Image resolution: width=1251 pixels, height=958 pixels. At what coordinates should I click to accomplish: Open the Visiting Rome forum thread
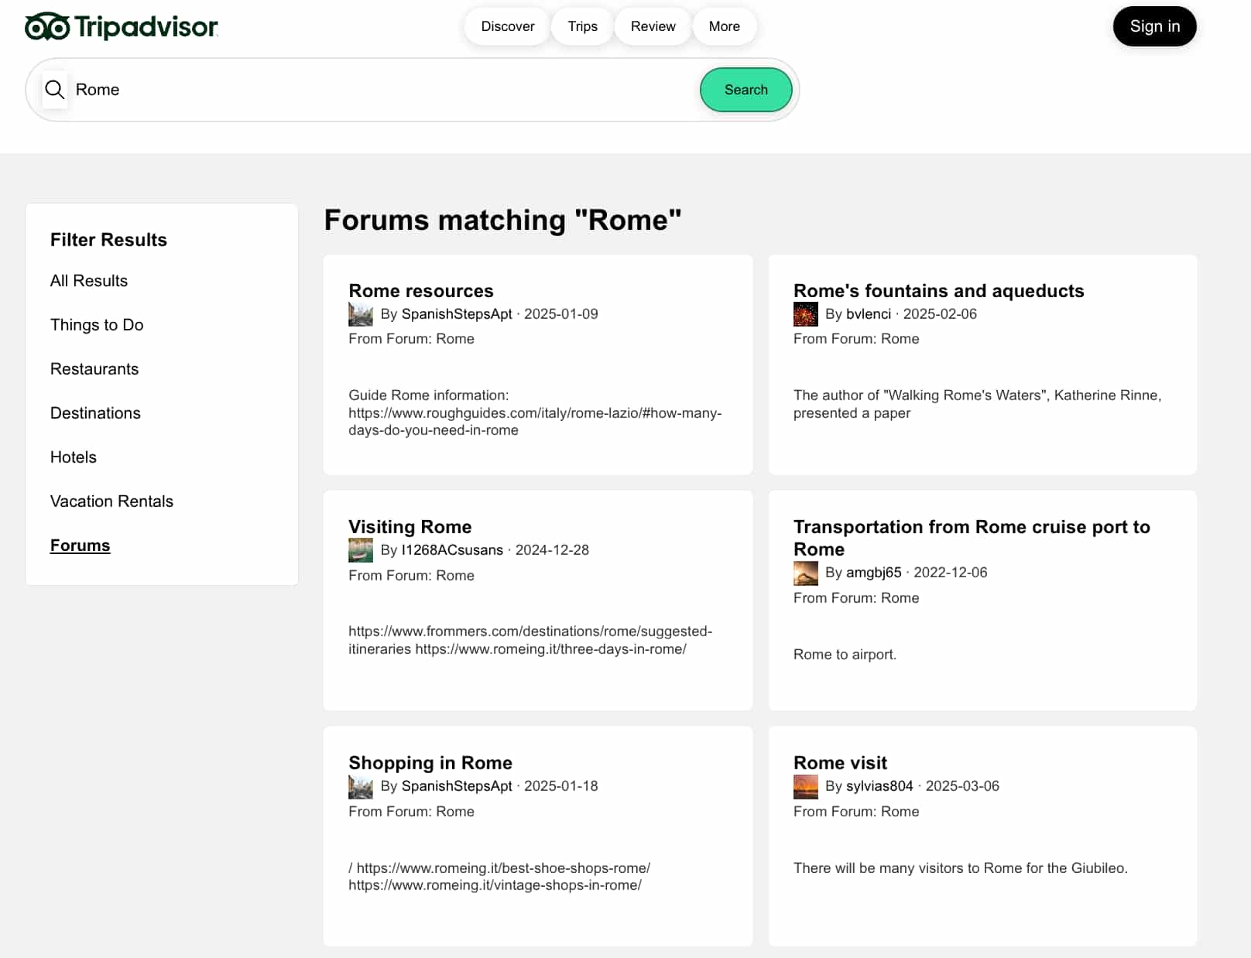point(410,527)
